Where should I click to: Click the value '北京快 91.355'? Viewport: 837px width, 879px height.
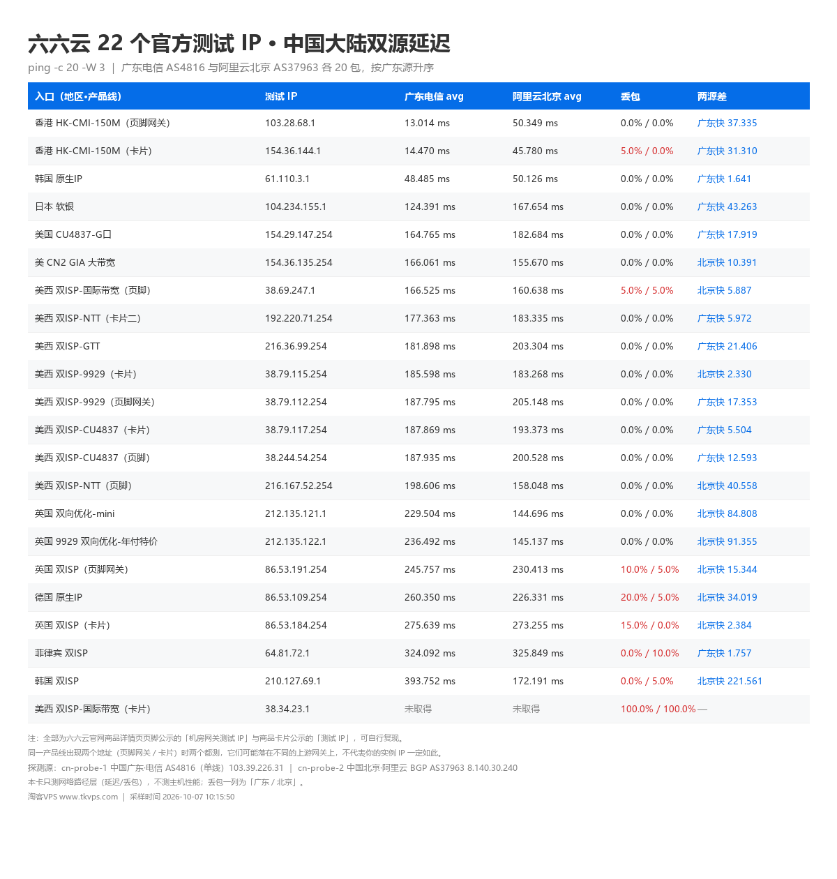[727, 541]
